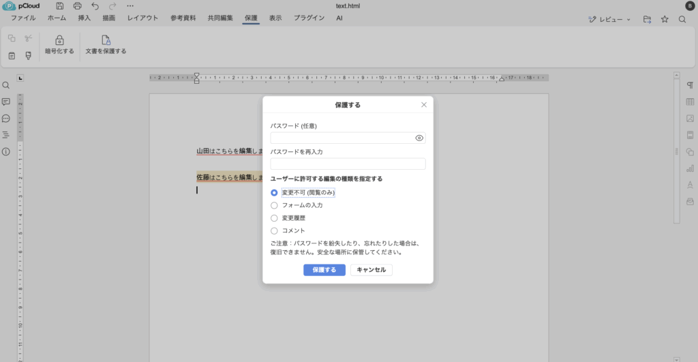Click the tab stop selector at ruler corner
Viewport: 698px width, 362px height.
click(20, 78)
